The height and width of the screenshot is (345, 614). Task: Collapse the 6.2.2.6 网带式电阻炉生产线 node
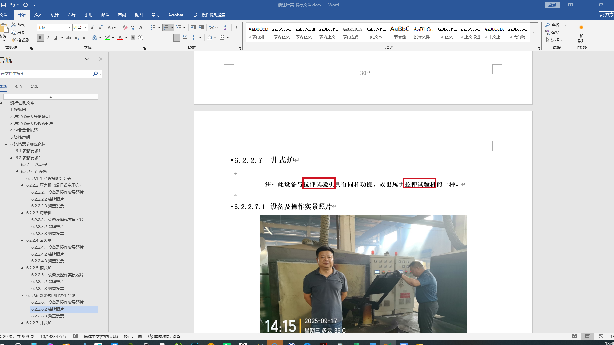pos(22,296)
